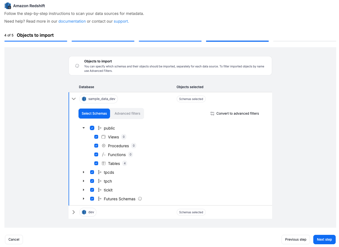Click the Convert to advanced filters icon
339x247 pixels.
tap(212, 114)
